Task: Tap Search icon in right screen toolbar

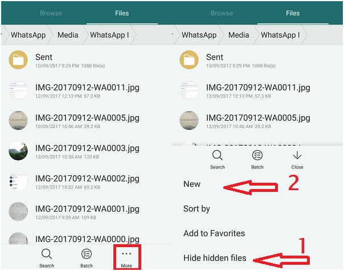Action: tap(218, 155)
